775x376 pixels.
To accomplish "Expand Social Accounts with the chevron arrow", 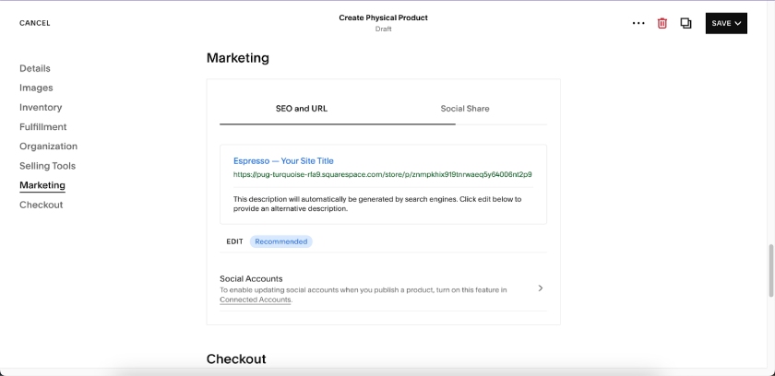I will pos(541,288).
